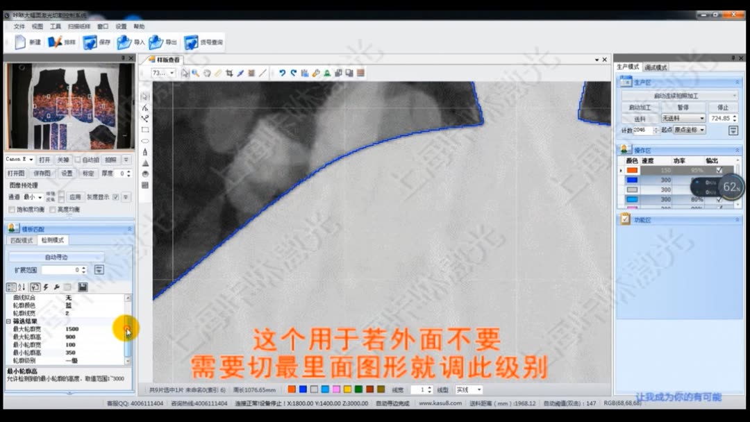Select the text (A) tool on the canvas toolbar

pos(145,151)
